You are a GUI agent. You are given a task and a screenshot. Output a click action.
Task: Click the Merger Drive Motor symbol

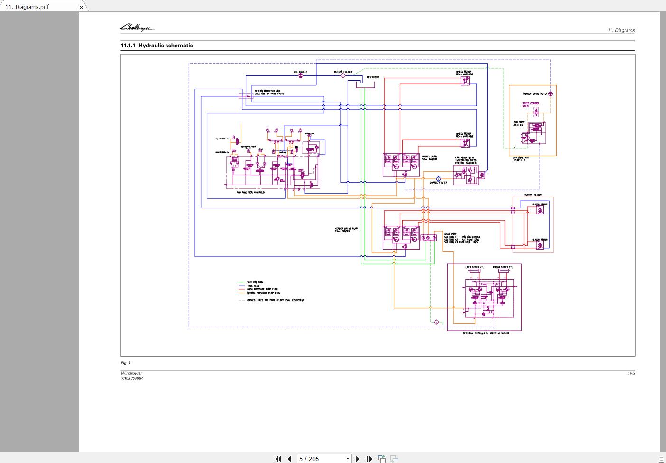click(x=550, y=94)
